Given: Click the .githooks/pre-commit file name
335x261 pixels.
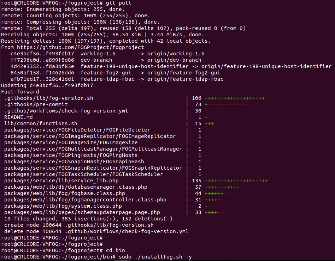Looking at the screenshot, I should tap(36, 104).
